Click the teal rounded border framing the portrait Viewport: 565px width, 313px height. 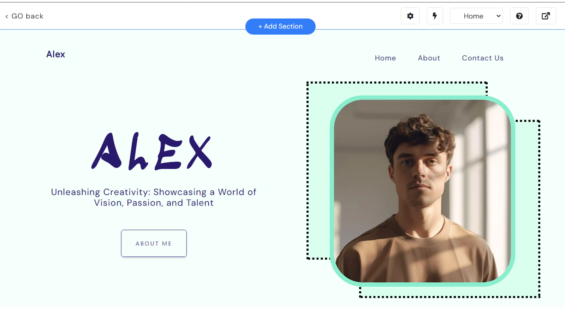pyautogui.click(x=422, y=98)
